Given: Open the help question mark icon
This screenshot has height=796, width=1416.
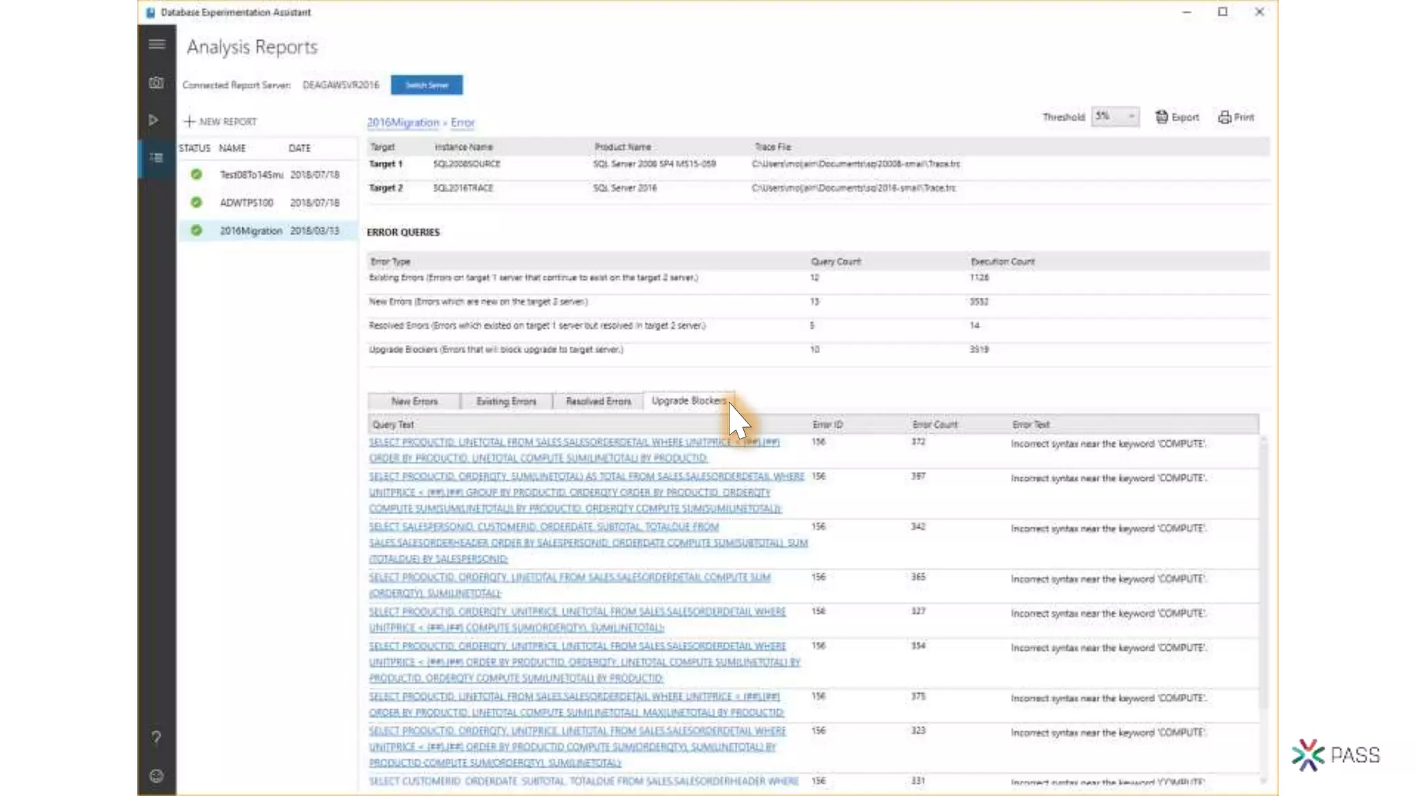Looking at the screenshot, I should pyautogui.click(x=156, y=738).
